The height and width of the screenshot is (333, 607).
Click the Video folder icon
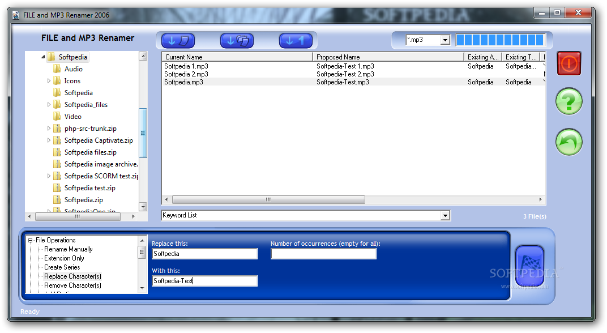[57, 117]
